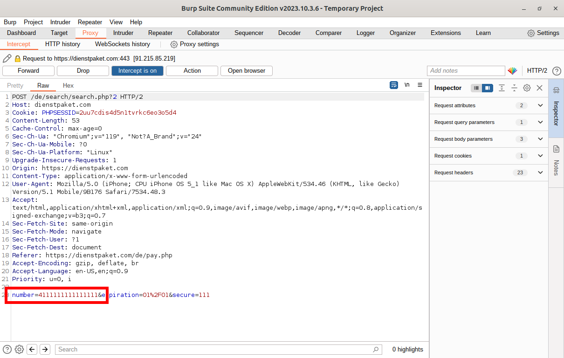The image size is (564, 358).
Task: Click the Open browser button
Action: pyautogui.click(x=246, y=71)
